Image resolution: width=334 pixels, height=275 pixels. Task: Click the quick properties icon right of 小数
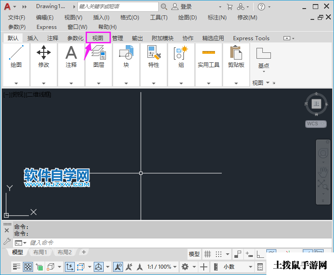tap(260, 267)
